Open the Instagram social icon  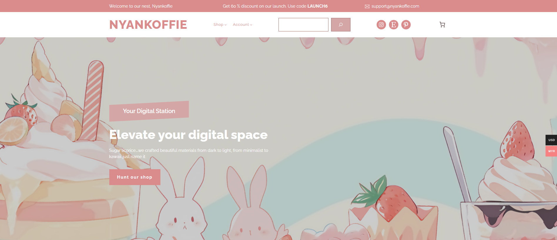381,25
